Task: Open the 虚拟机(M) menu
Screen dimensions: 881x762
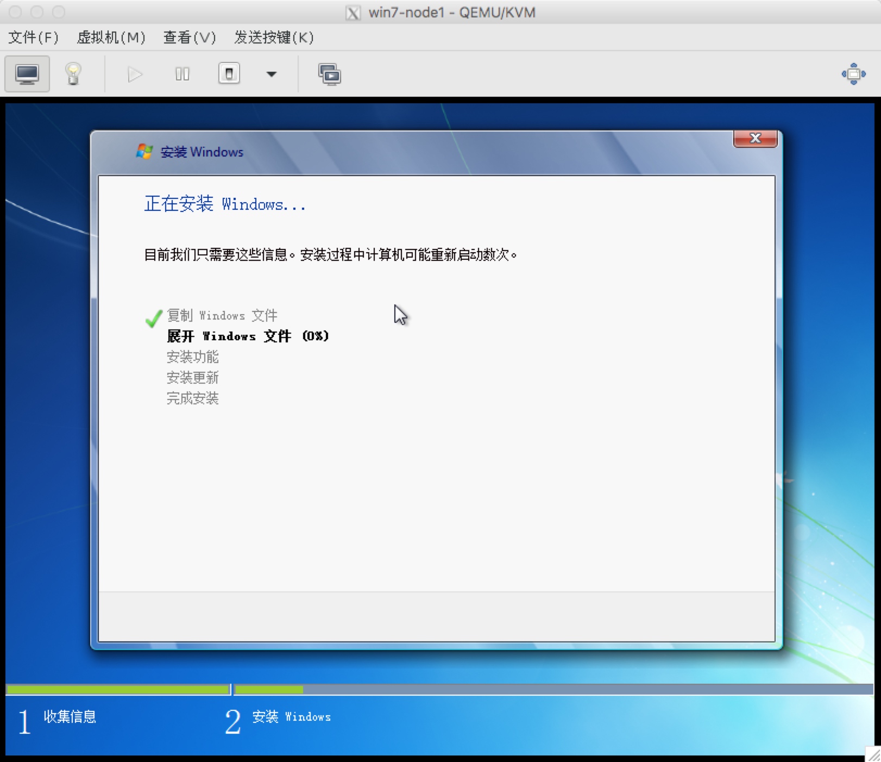Action: click(111, 38)
